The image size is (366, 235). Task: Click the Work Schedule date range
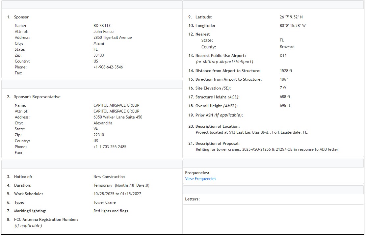(x=117, y=194)
